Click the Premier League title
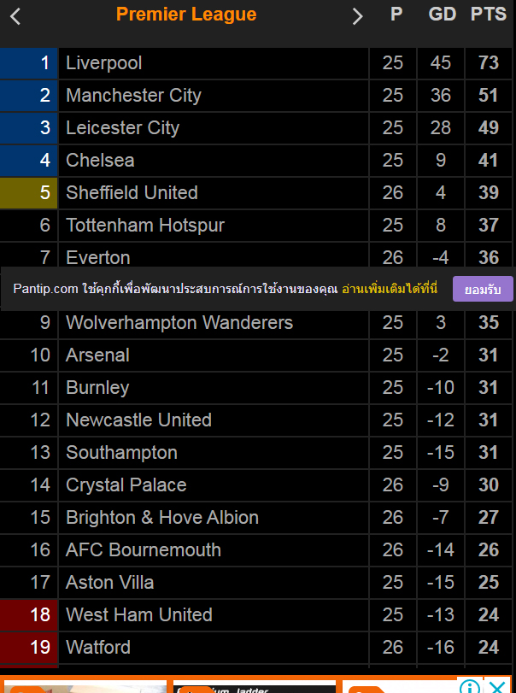 186,15
